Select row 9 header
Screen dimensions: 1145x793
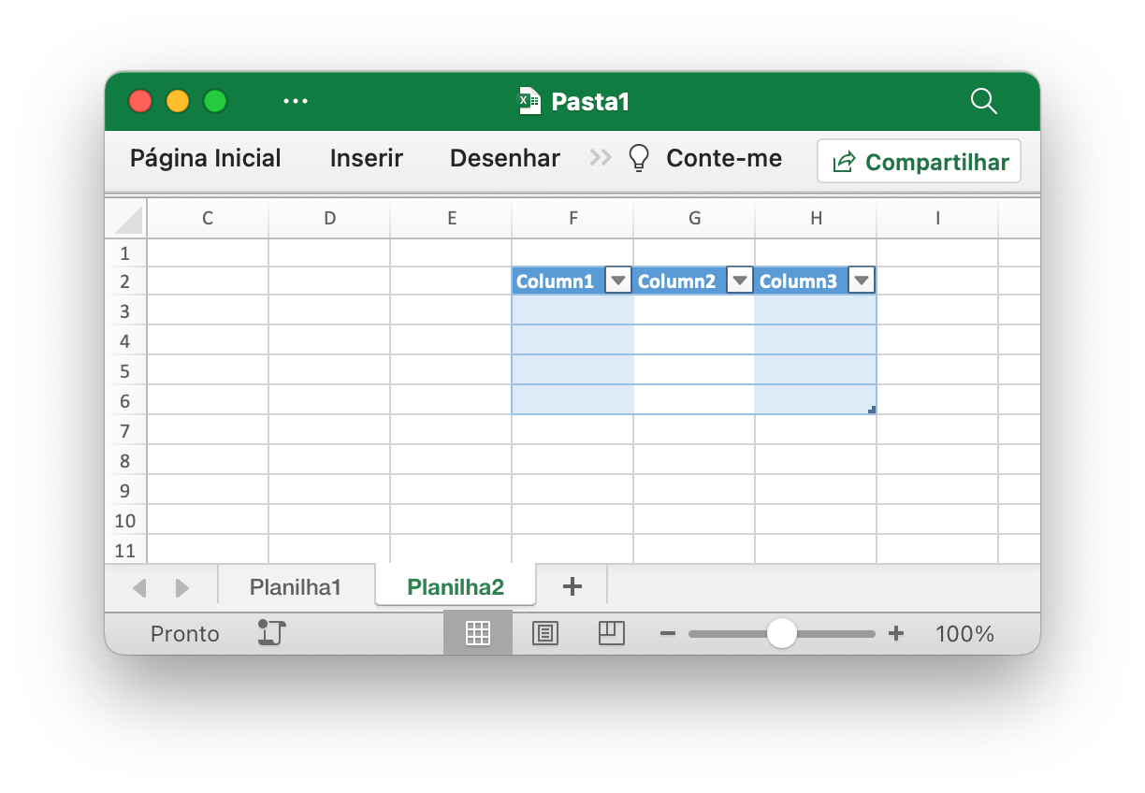(126, 490)
